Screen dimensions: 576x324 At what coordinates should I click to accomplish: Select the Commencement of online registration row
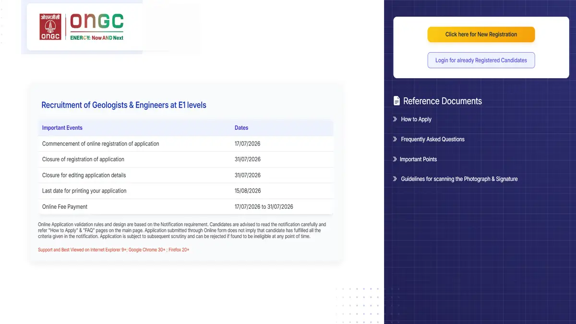(186, 144)
